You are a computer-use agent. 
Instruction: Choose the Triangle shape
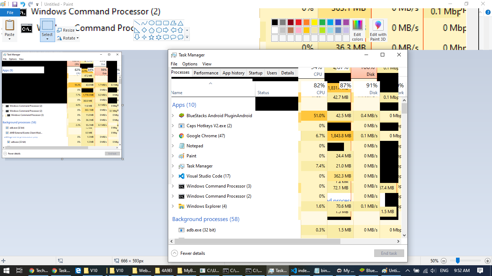180,23
